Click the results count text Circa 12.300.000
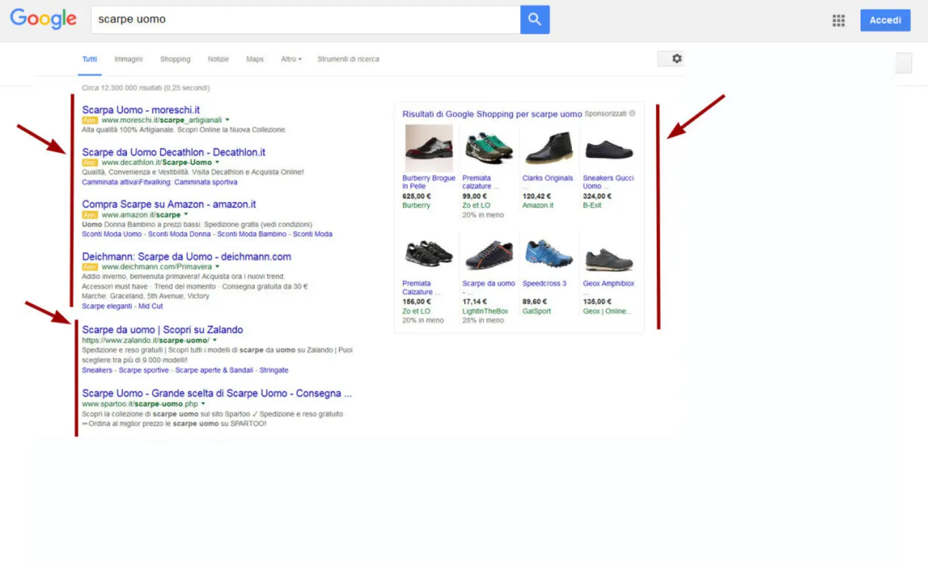Screen dimensions: 928x566 pos(146,88)
